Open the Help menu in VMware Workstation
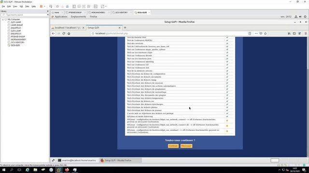This screenshot has width=309, height=173. 34,6
